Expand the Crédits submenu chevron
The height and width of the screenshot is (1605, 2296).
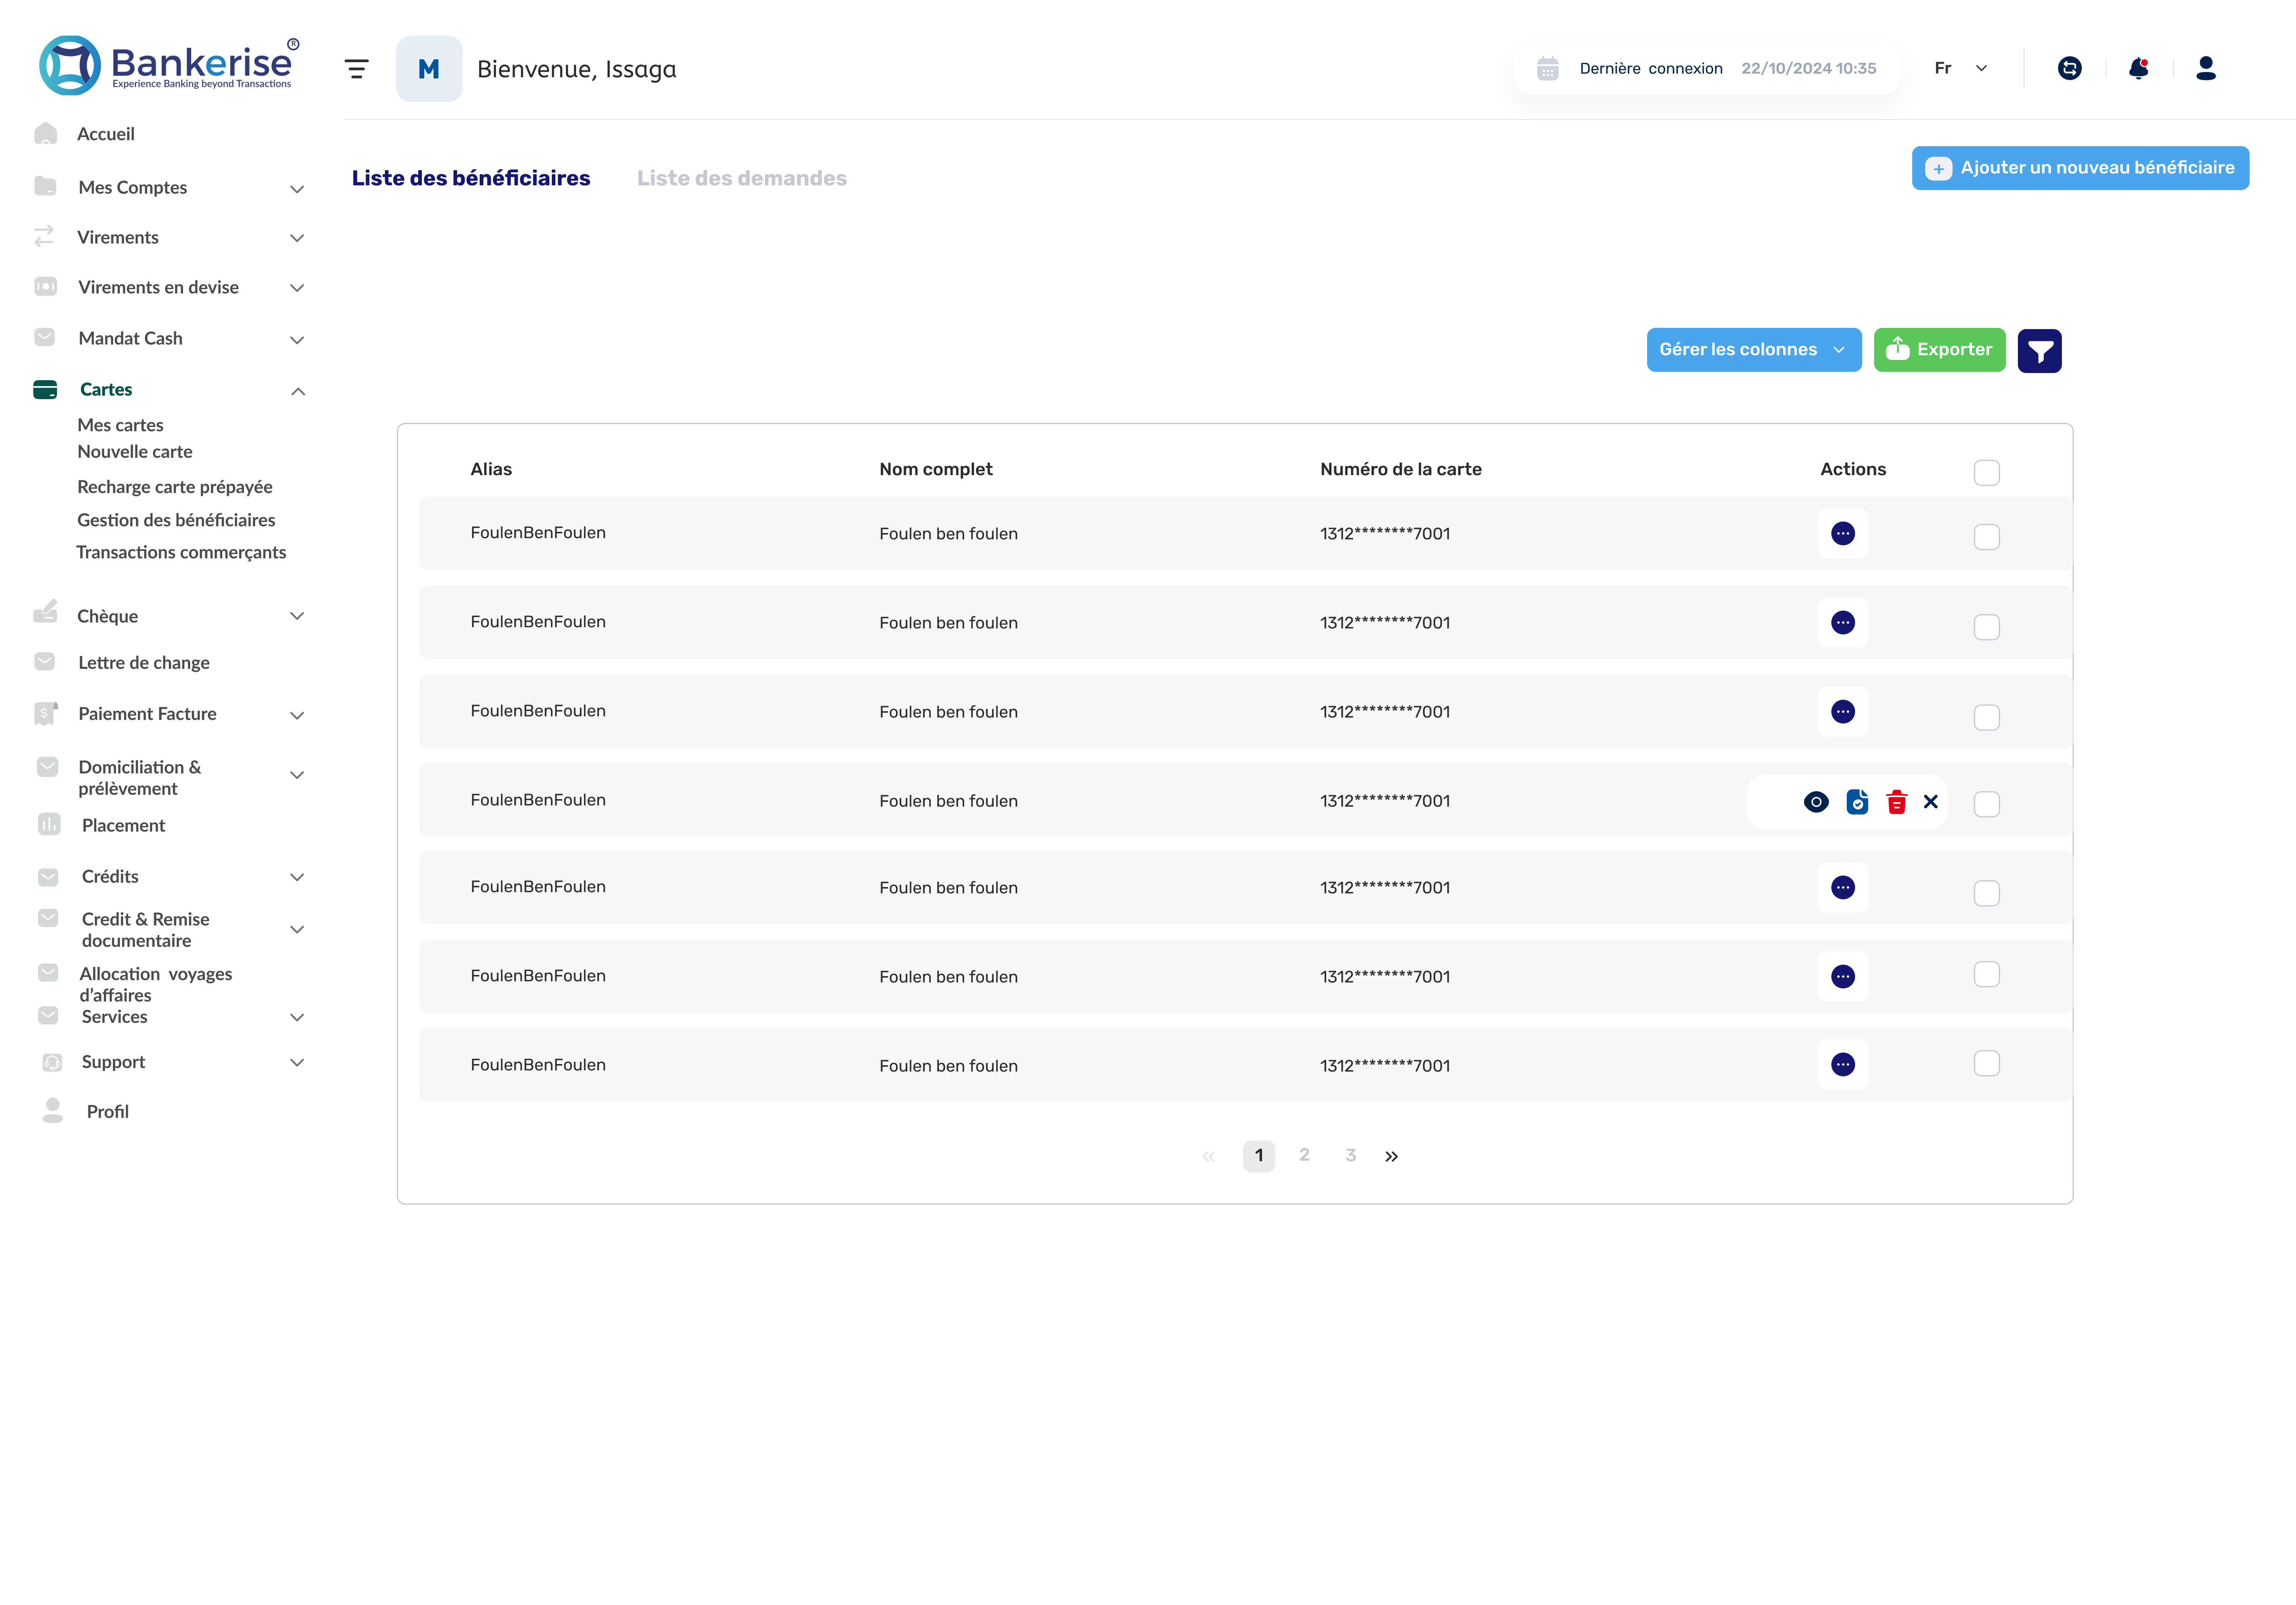(297, 878)
